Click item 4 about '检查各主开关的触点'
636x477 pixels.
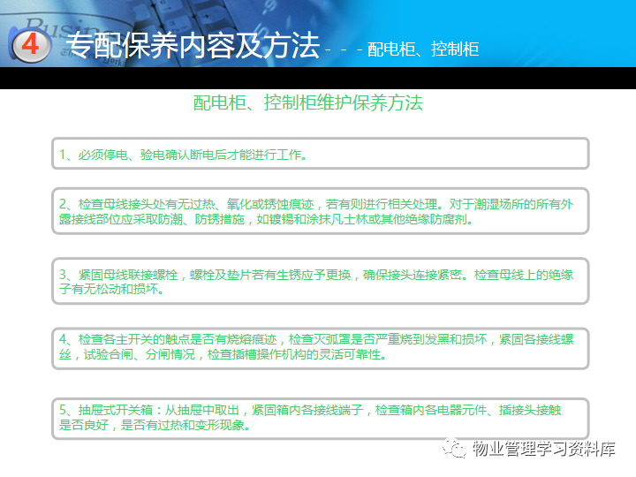[x=320, y=348]
